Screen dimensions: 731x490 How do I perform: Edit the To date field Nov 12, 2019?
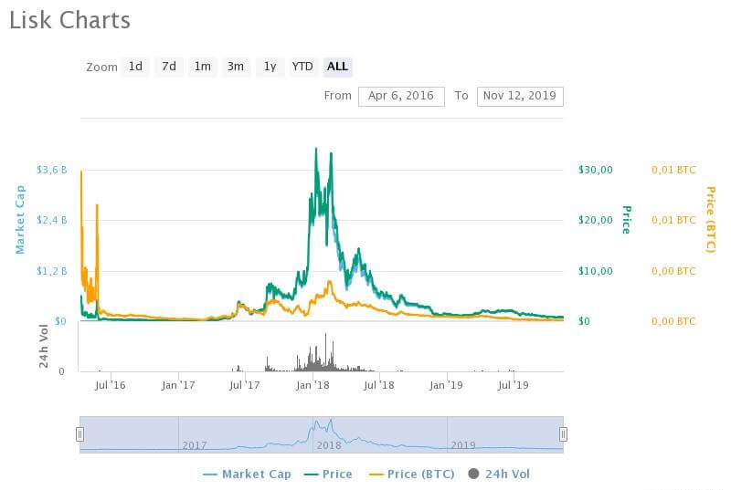[520, 97]
